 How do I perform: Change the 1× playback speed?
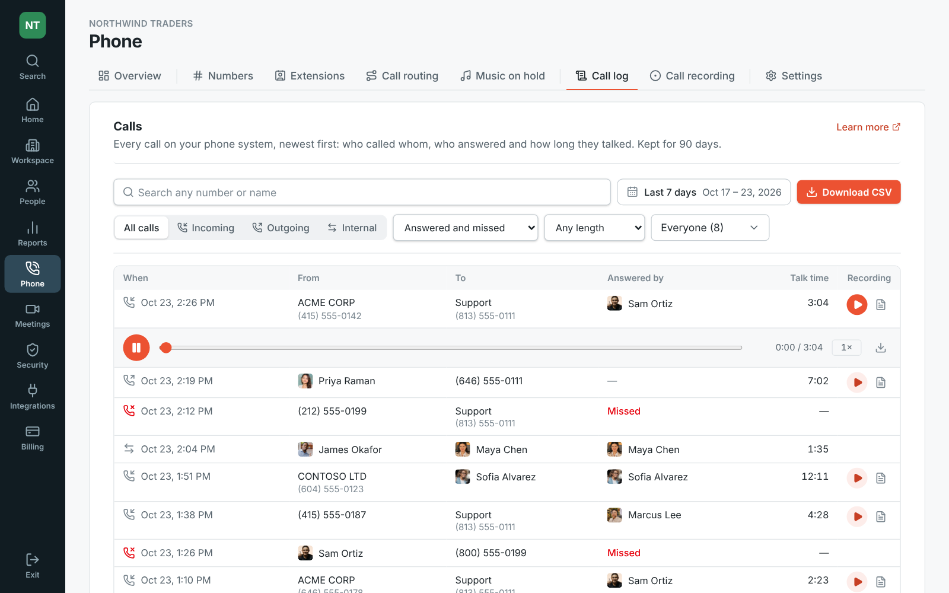(846, 347)
